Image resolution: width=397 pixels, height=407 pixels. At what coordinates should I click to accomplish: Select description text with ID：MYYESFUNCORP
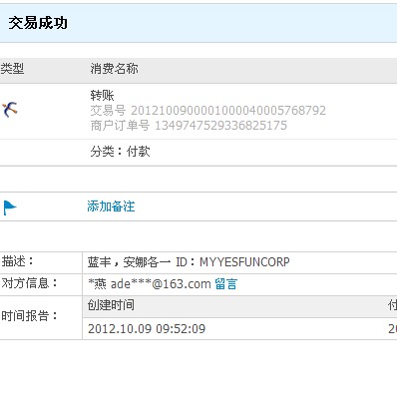189,262
